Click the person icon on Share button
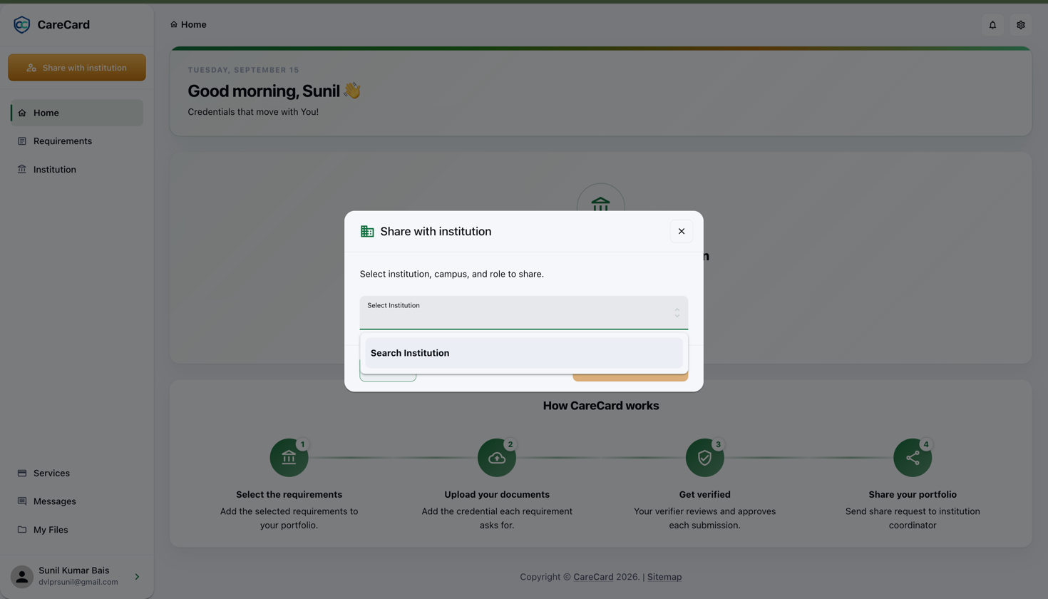The image size is (1048, 599). (31, 68)
